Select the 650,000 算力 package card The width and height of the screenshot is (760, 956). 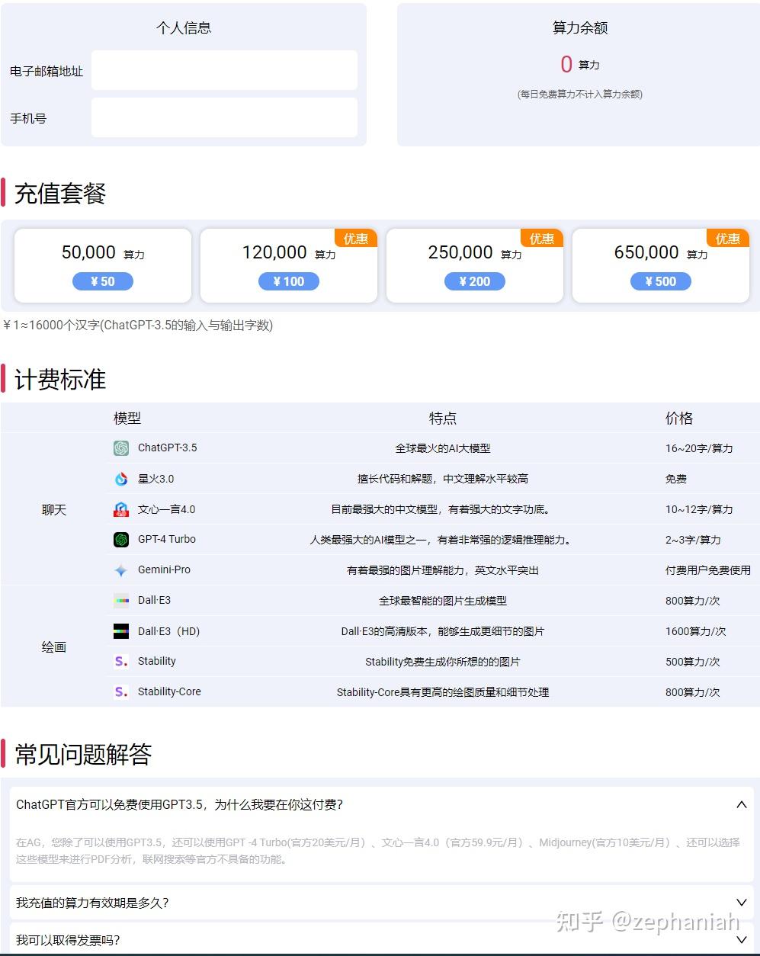(x=661, y=265)
